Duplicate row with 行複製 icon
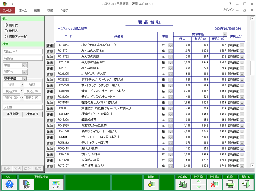This screenshot has height=192, width=256. click(x=182, y=184)
